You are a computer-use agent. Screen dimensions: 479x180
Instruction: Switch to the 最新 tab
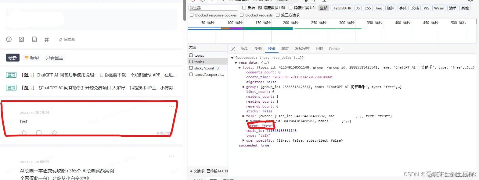tap(13, 58)
